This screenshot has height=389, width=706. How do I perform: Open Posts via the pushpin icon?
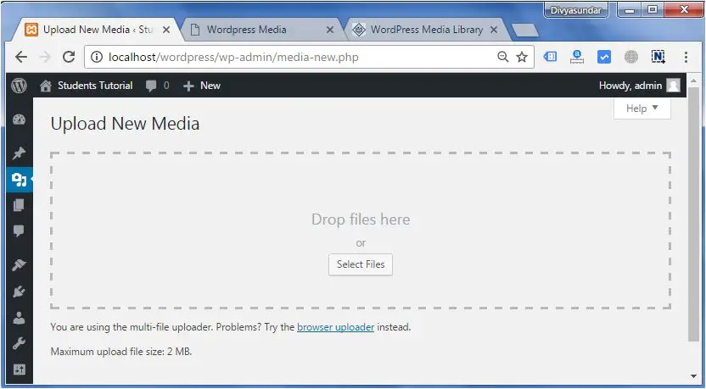(x=19, y=154)
